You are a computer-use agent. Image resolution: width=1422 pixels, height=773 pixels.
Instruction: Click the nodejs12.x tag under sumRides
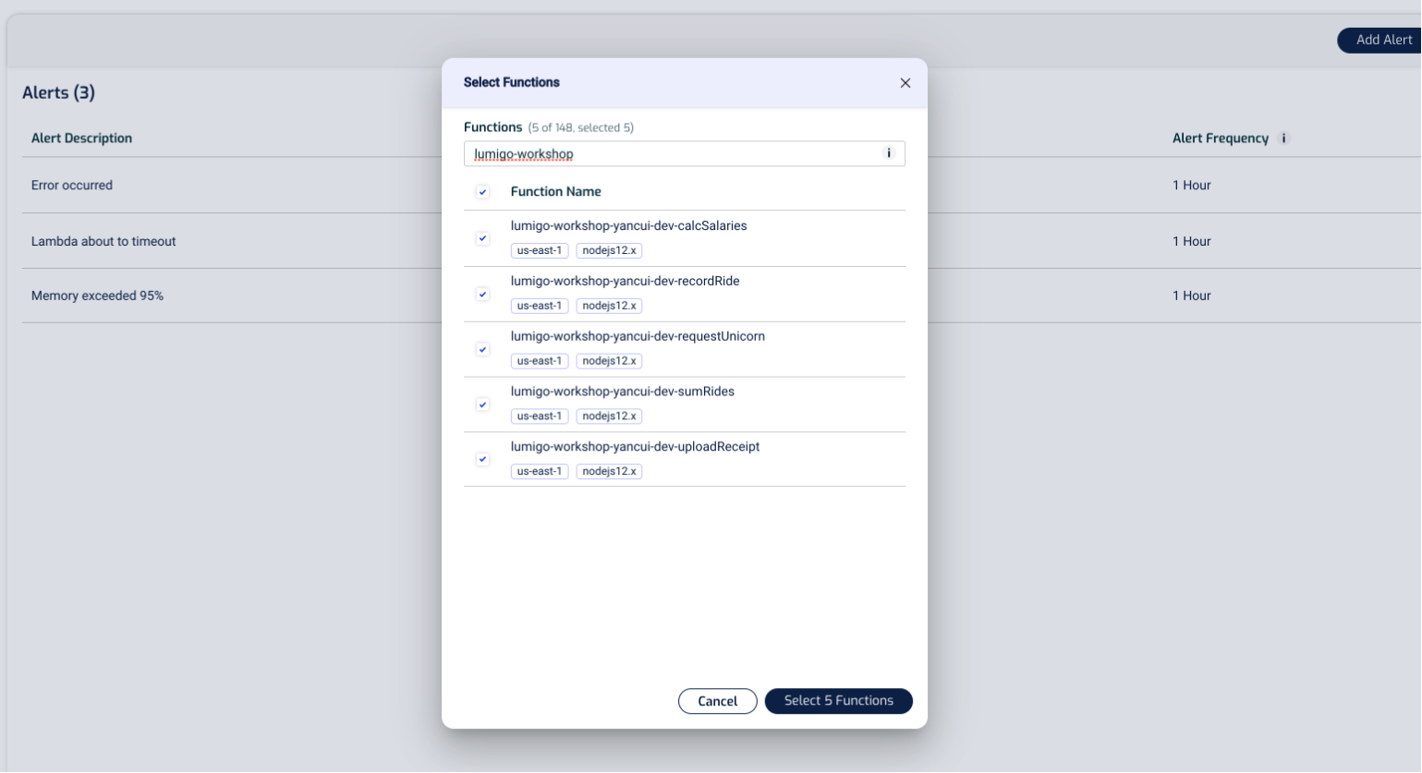pyautogui.click(x=610, y=417)
